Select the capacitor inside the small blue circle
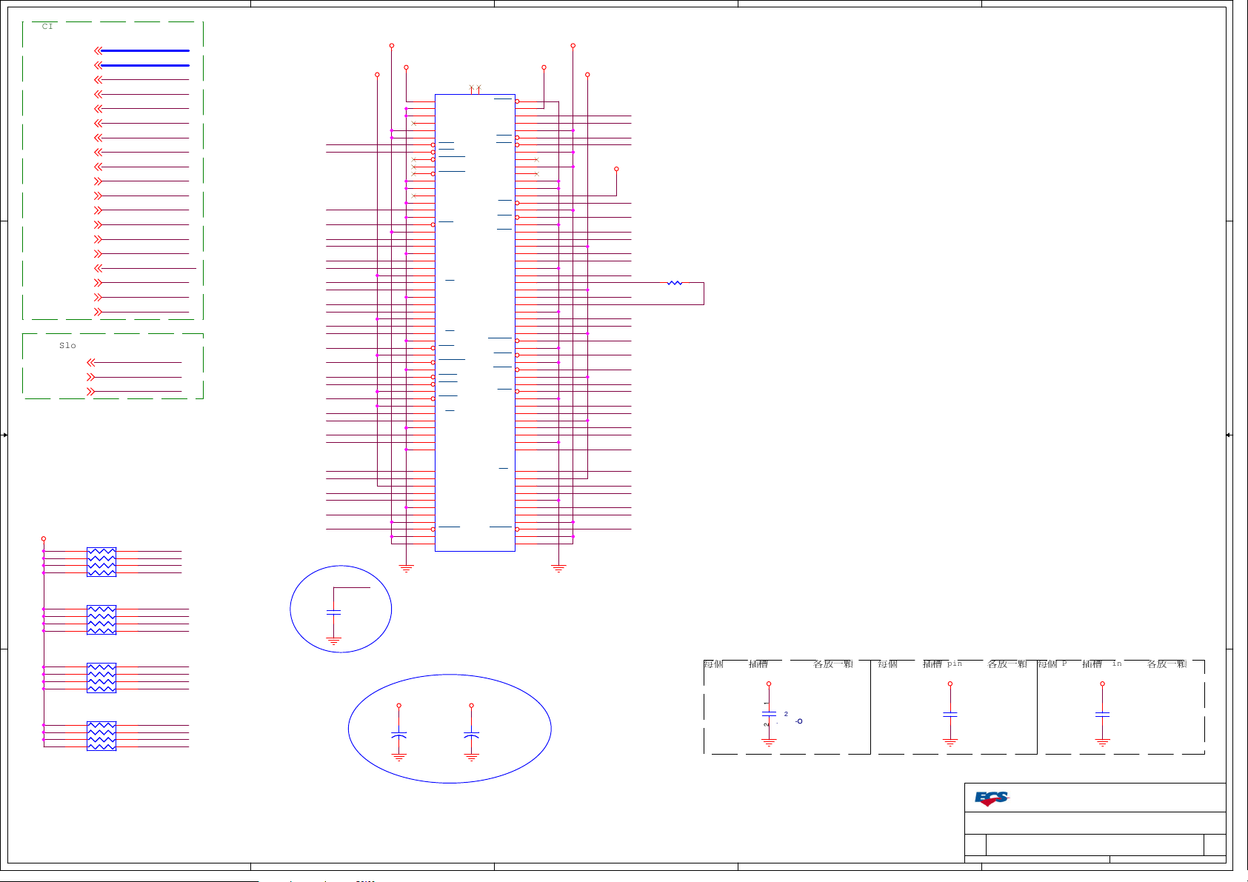The height and width of the screenshot is (882, 1248). coord(334,612)
